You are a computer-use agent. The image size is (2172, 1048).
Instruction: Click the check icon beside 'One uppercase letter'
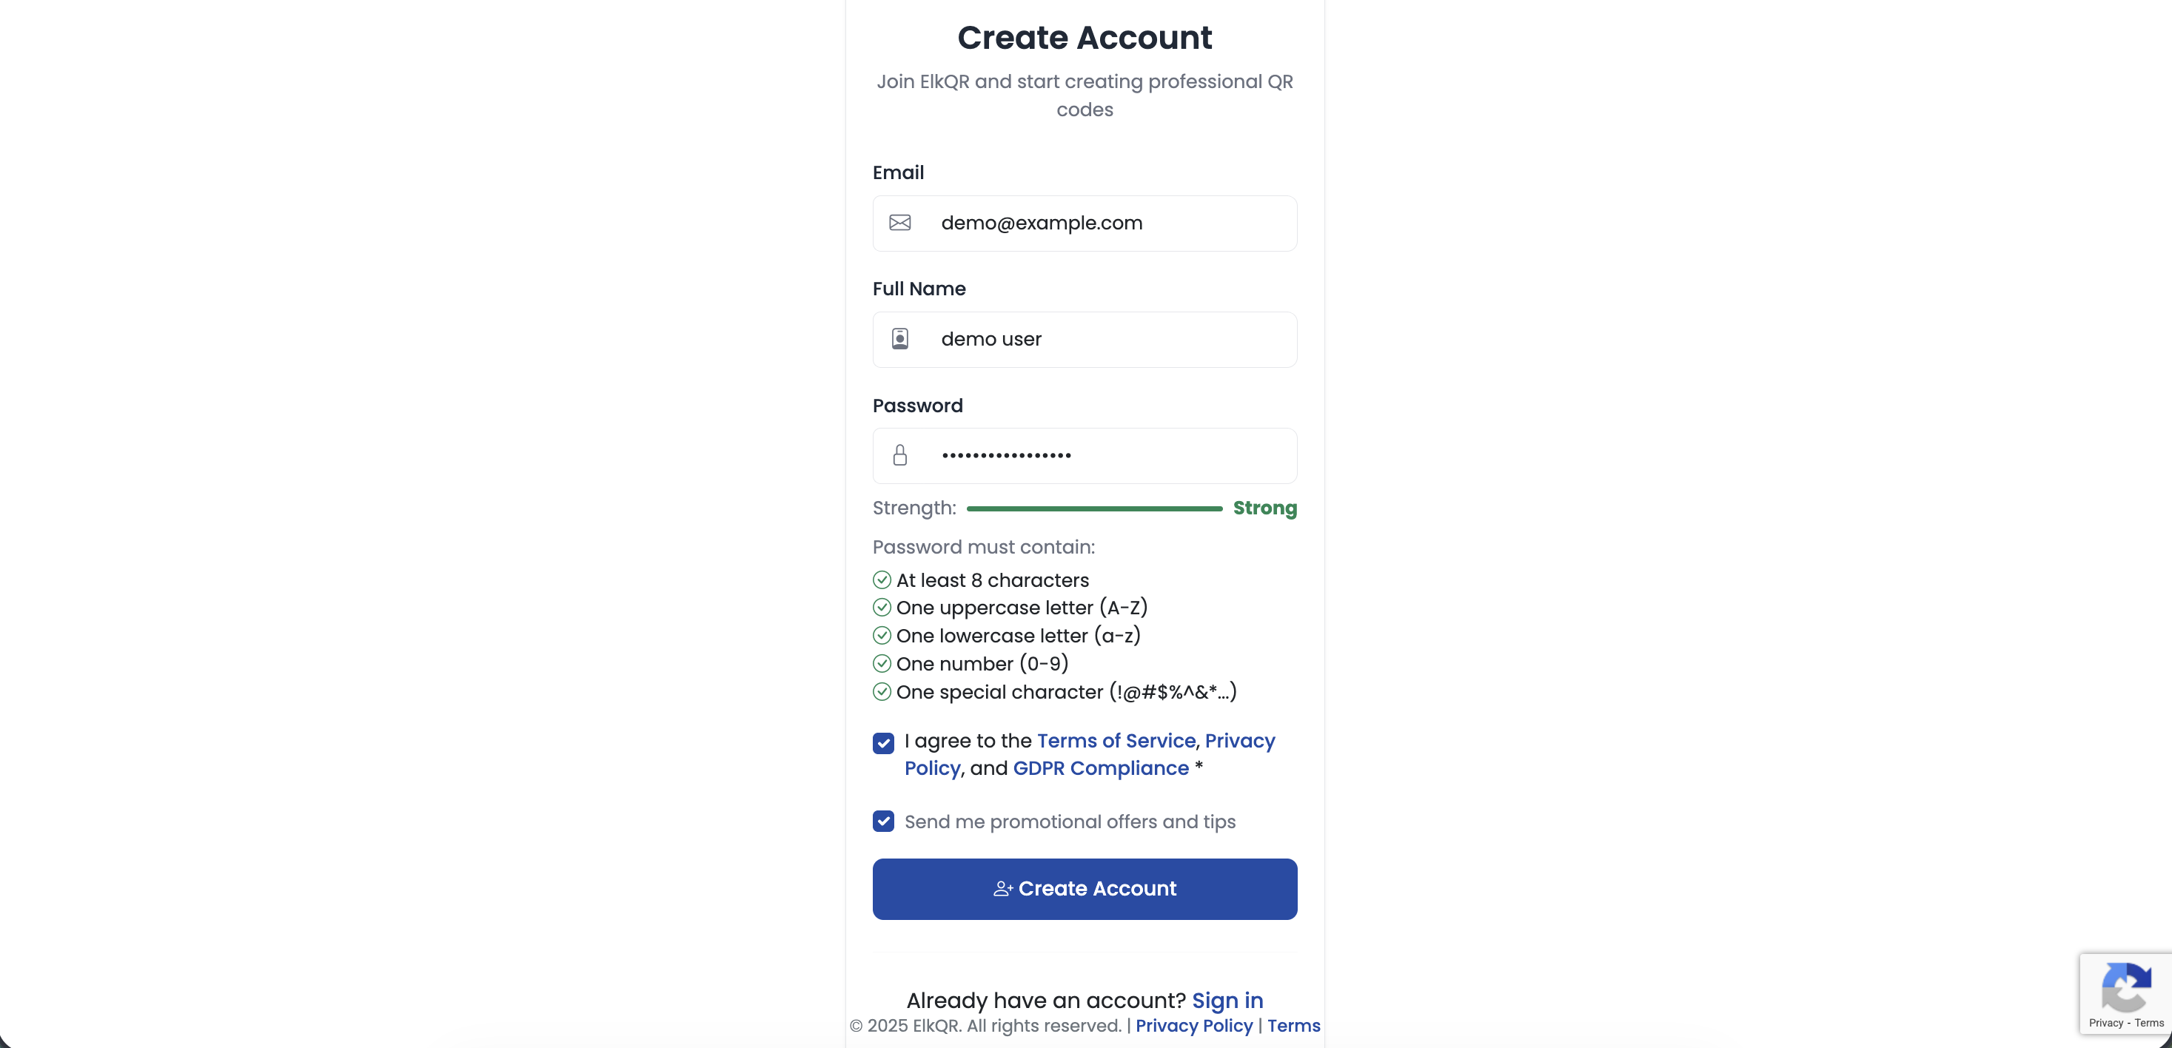coord(883,607)
